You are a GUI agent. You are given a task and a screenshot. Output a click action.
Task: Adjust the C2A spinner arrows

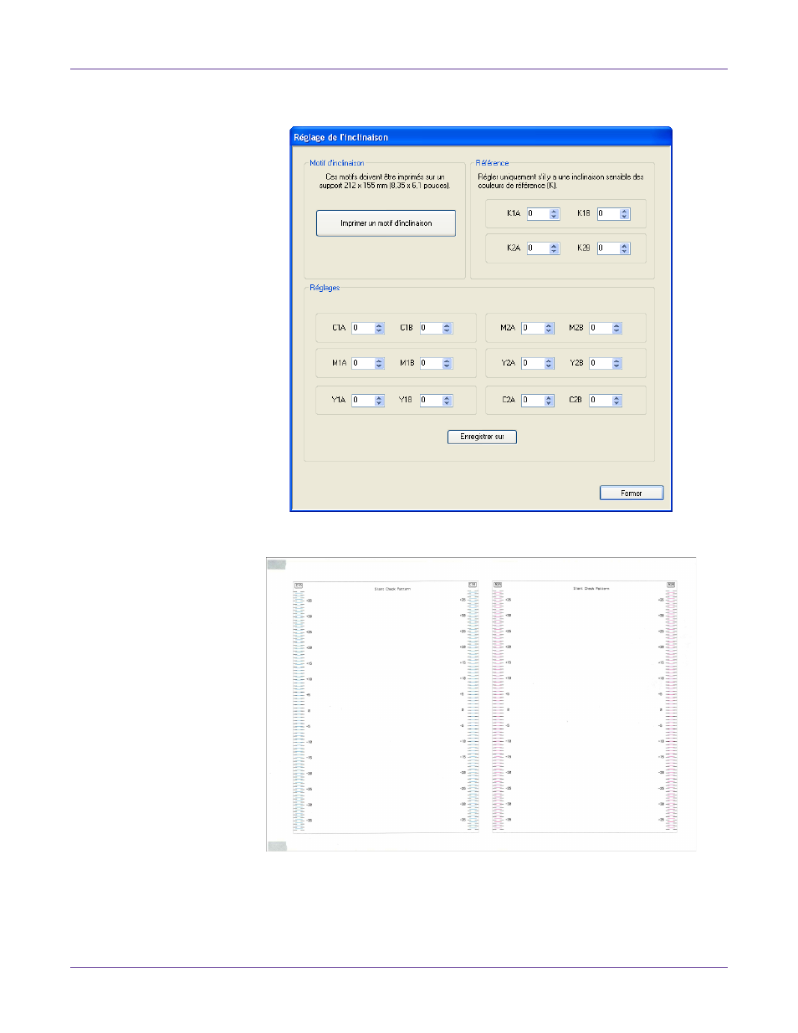[x=549, y=401]
